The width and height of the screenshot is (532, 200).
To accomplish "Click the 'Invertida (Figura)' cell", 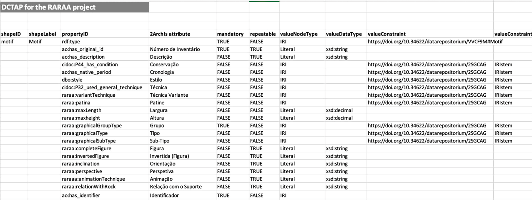I will (182, 156).
